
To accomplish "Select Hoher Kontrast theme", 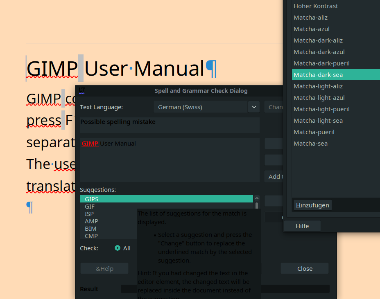I will (316, 6).
